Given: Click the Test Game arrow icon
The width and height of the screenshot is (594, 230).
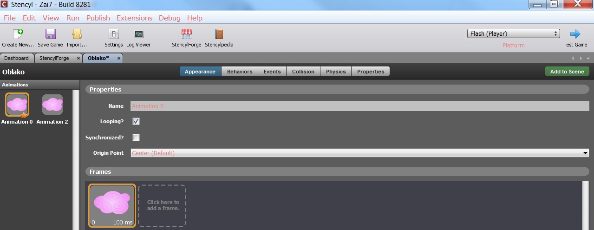Looking at the screenshot, I should 575,34.
